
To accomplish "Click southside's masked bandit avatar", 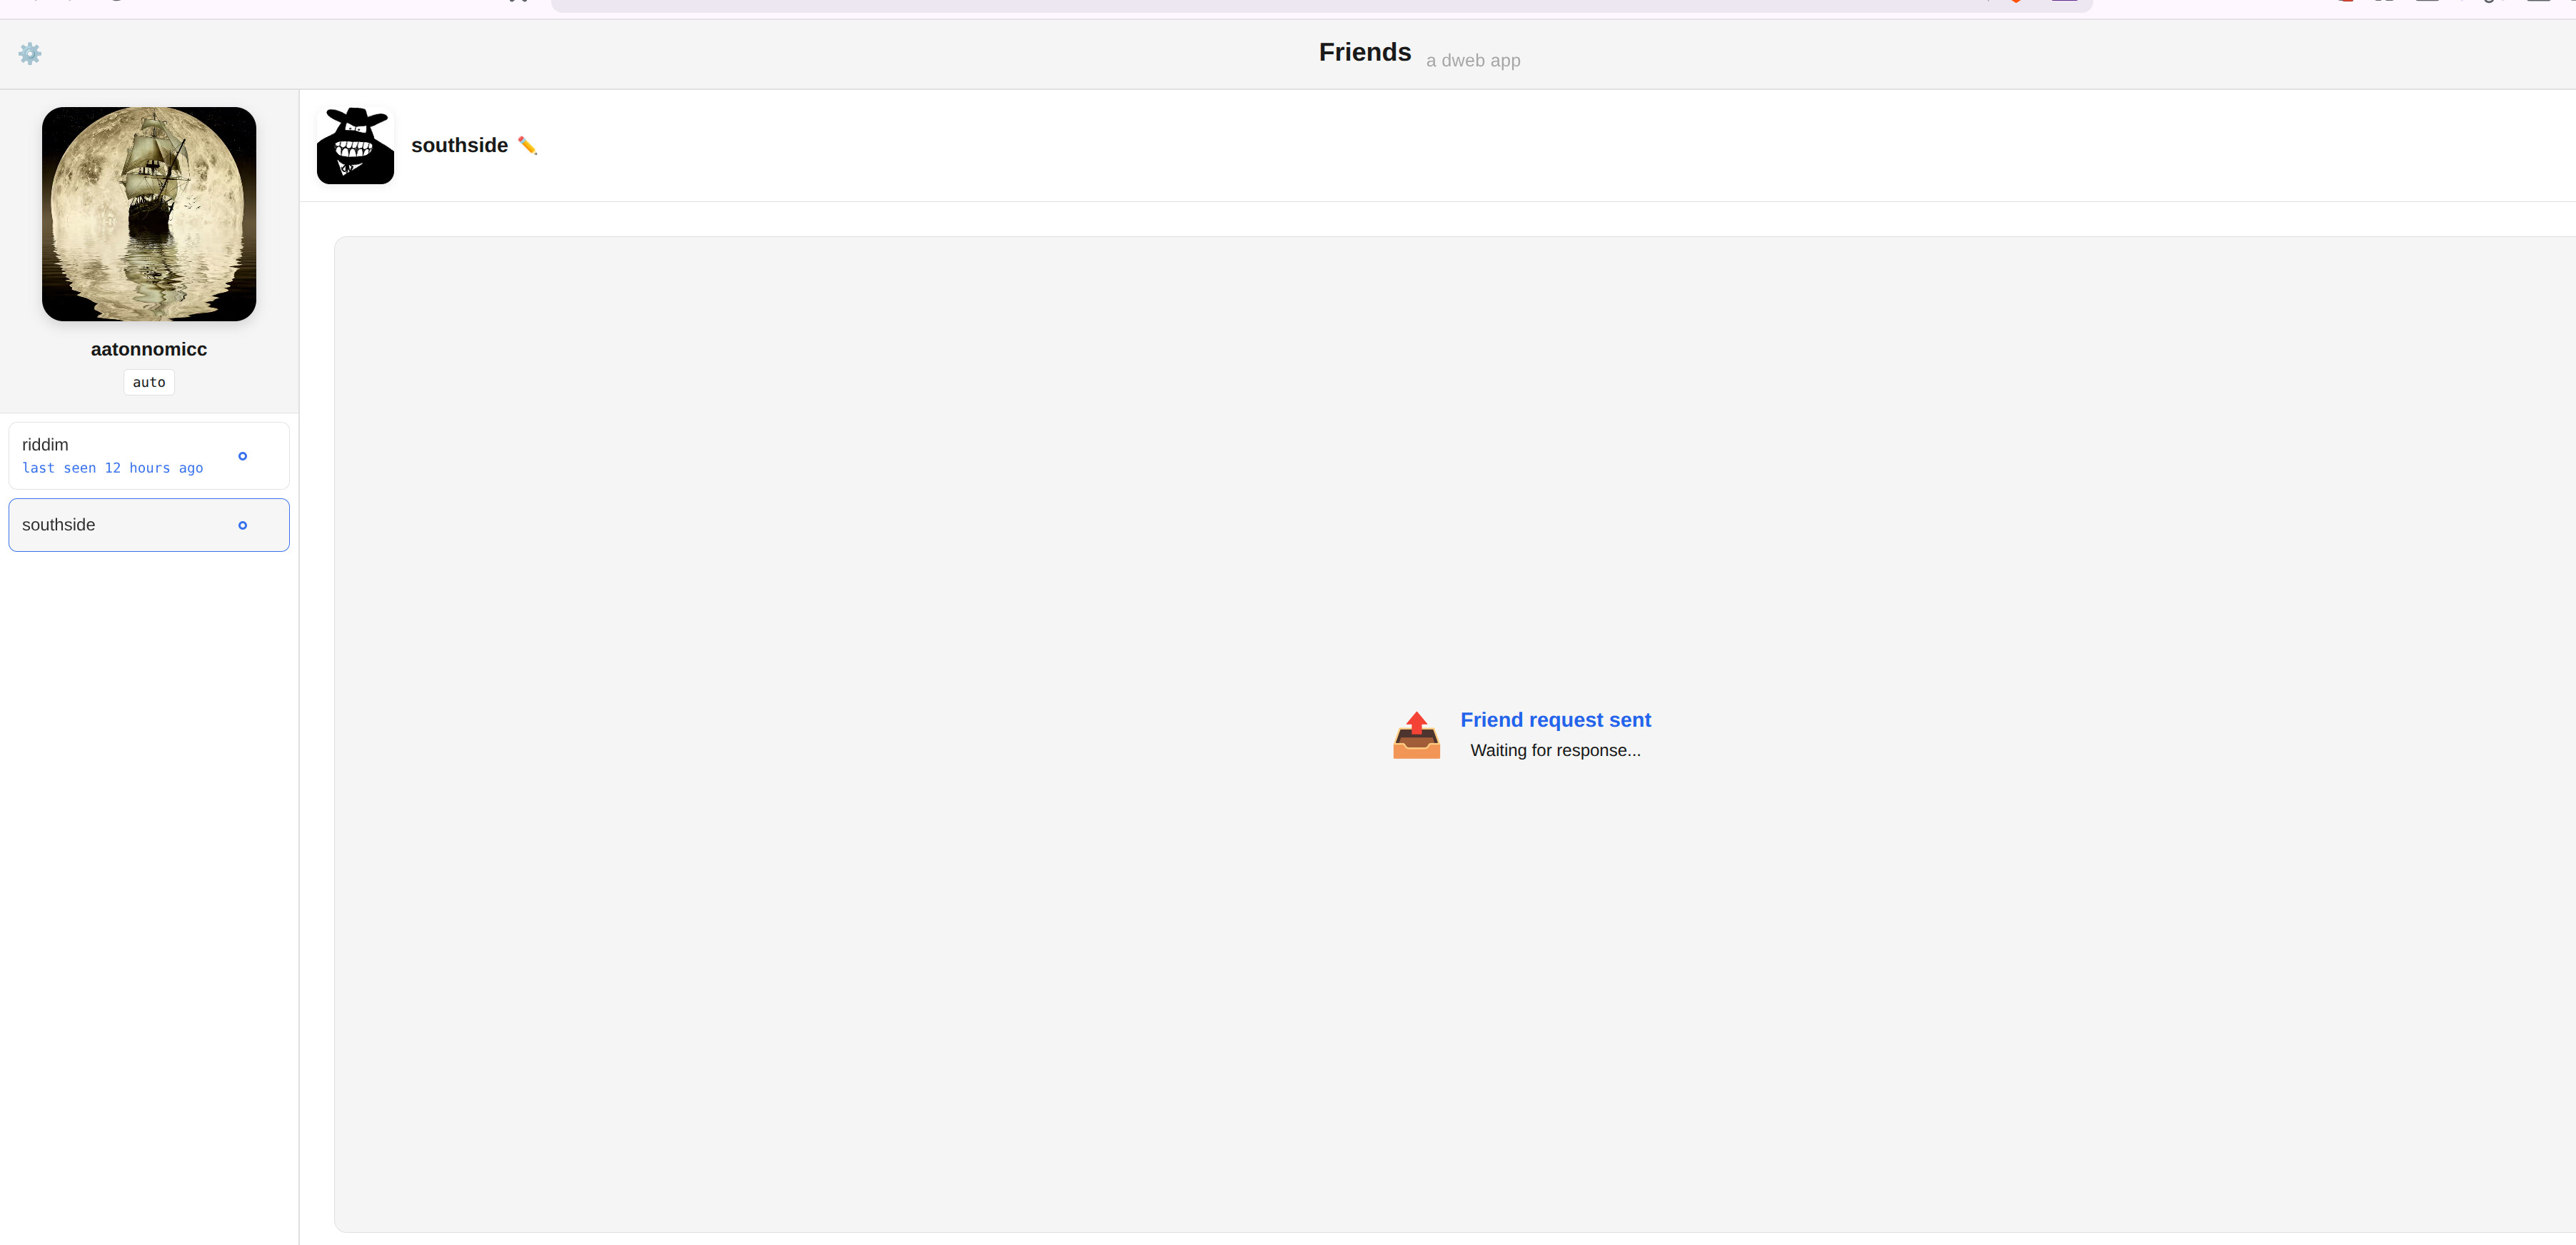I will pyautogui.click(x=355, y=146).
